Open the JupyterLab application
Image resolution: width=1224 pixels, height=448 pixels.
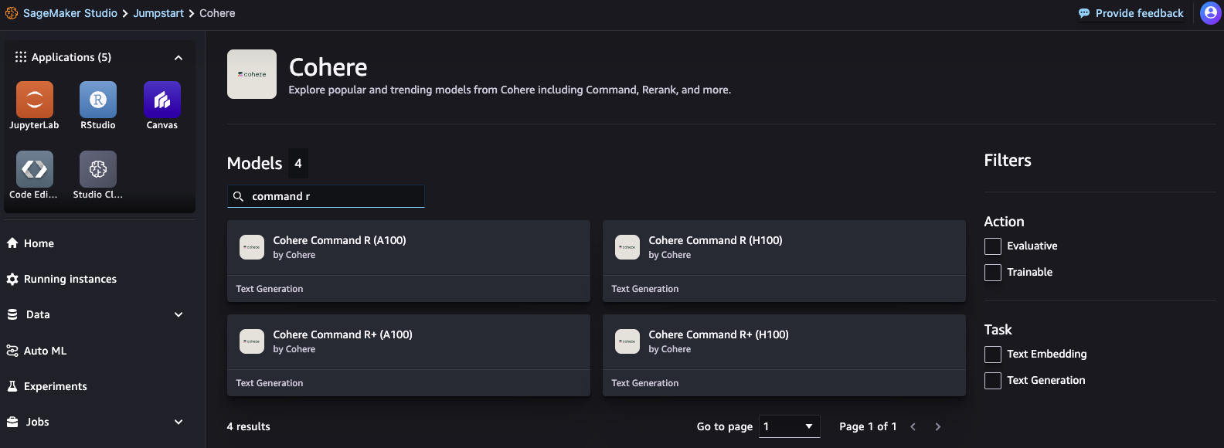pos(35,100)
